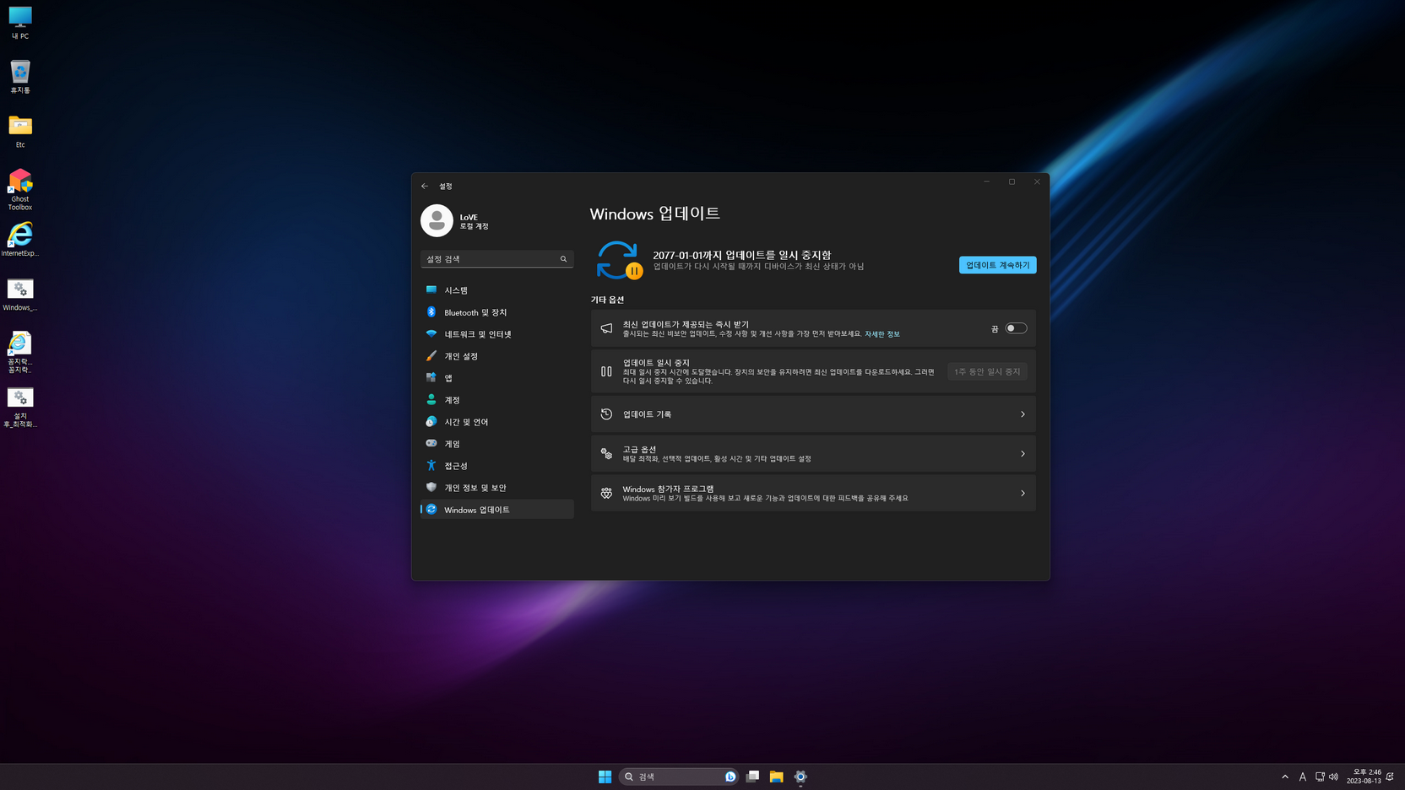Click the LoVE account avatar
This screenshot has height=790, width=1405.
(437, 221)
